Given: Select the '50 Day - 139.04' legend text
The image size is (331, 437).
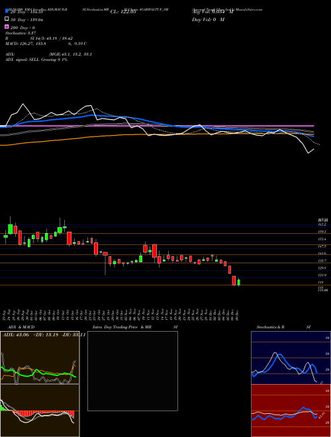Looking at the screenshot, I should [x=27, y=20].
